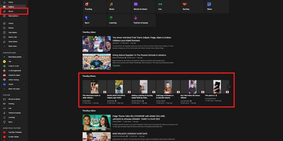The image size is (283, 141).
Task: Show next Trending Shorts with arrow
Action: tap(229, 87)
